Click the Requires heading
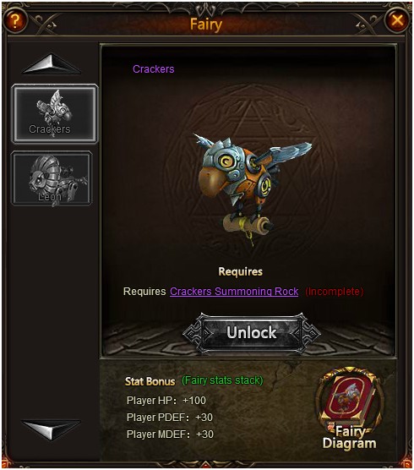Viewport: 414px width, 470px height. (x=240, y=271)
